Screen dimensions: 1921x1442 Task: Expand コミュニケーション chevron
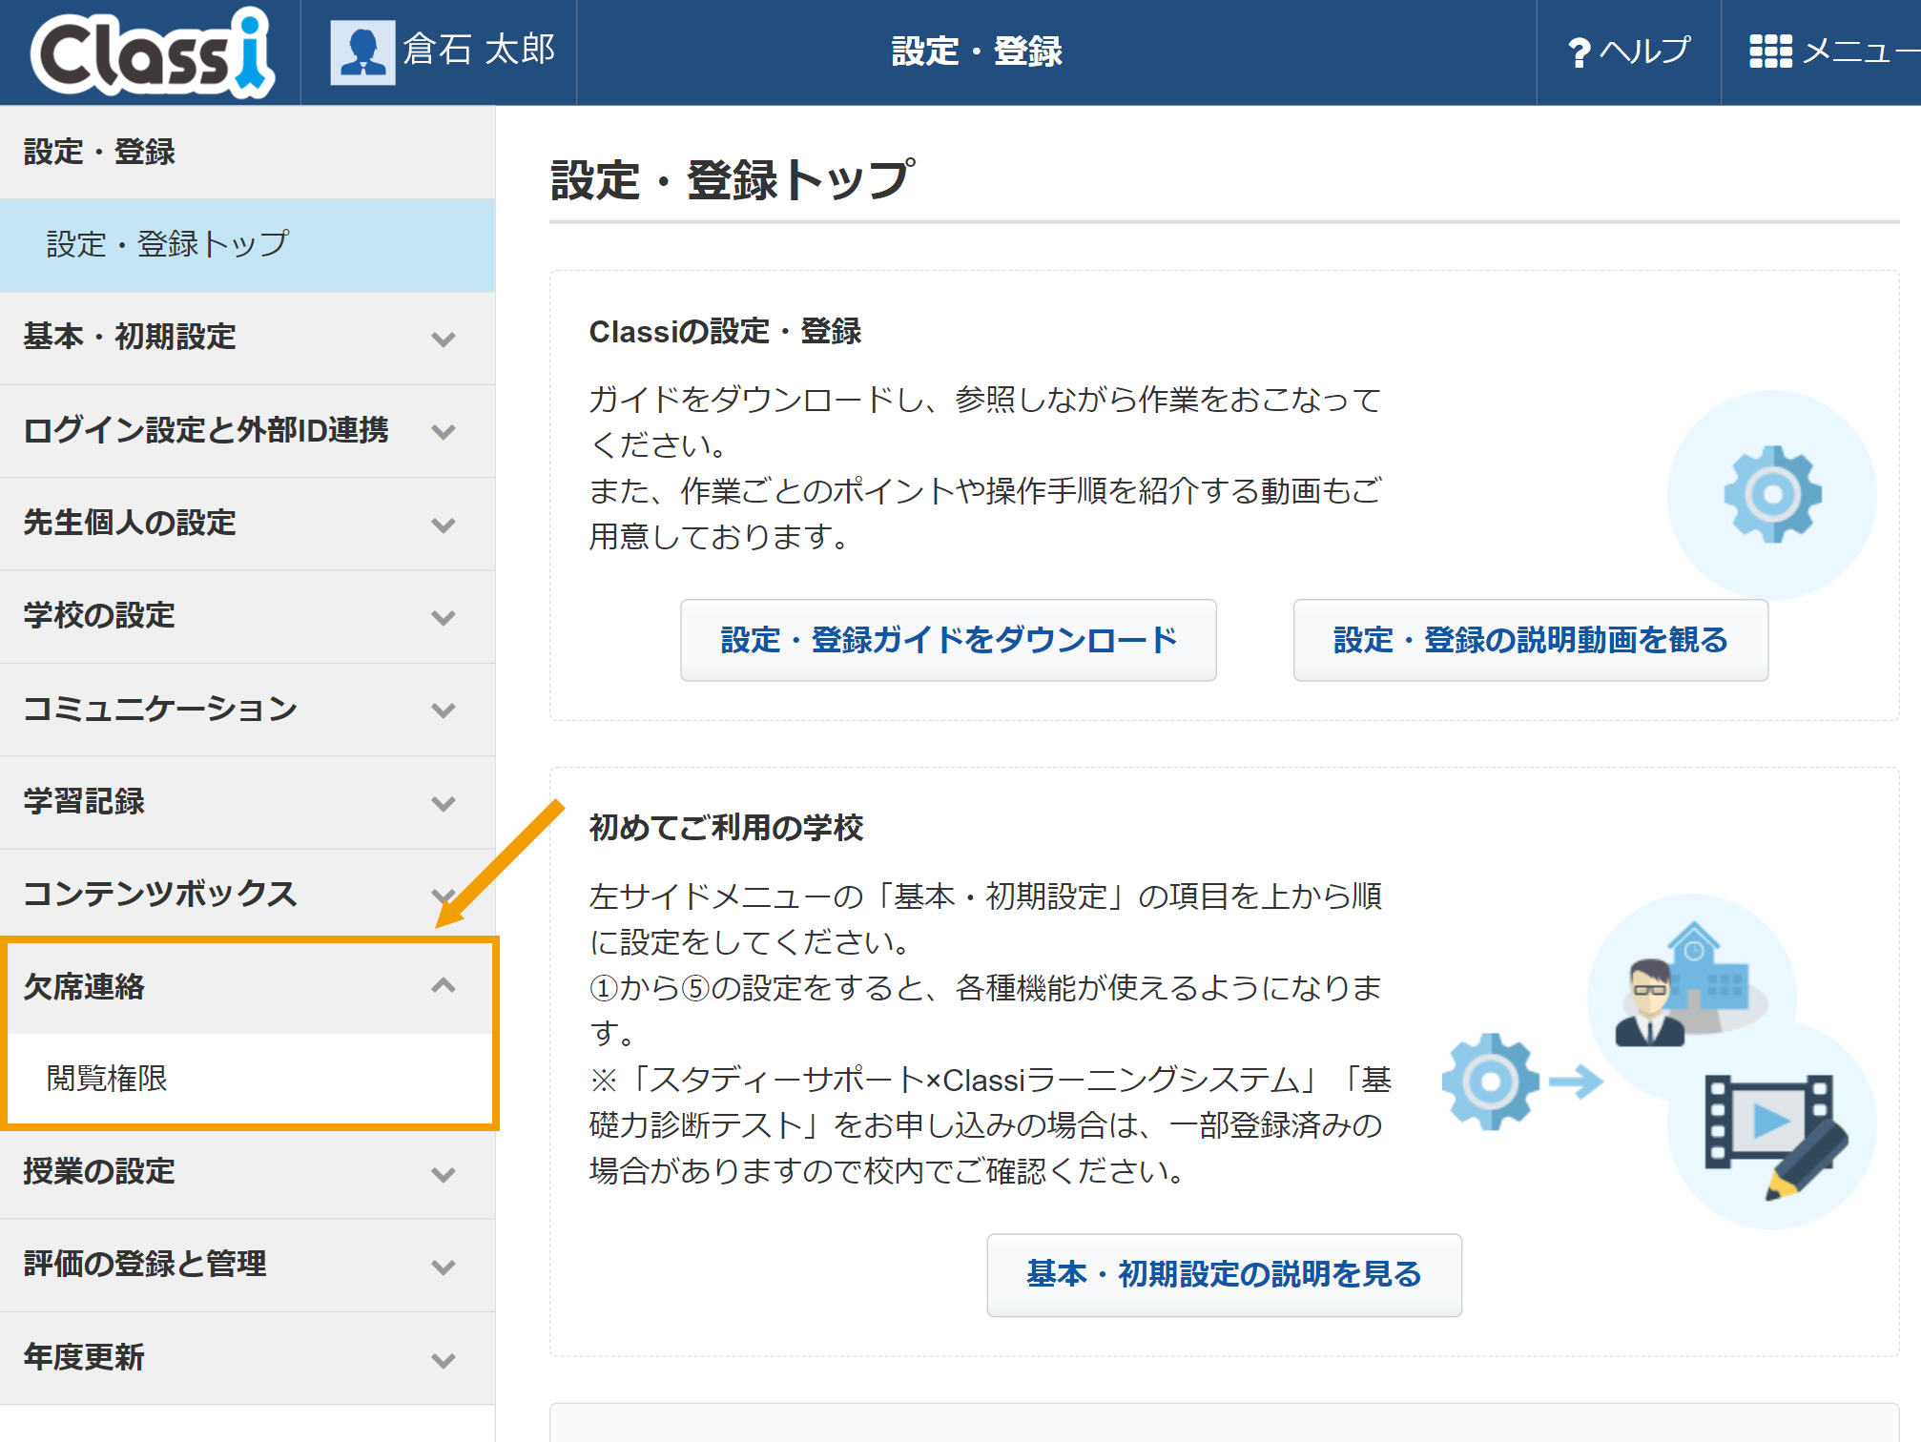tap(443, 710)
